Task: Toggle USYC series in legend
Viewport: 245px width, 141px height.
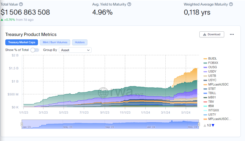Action: pyautogui.click(x=210, y=80)
